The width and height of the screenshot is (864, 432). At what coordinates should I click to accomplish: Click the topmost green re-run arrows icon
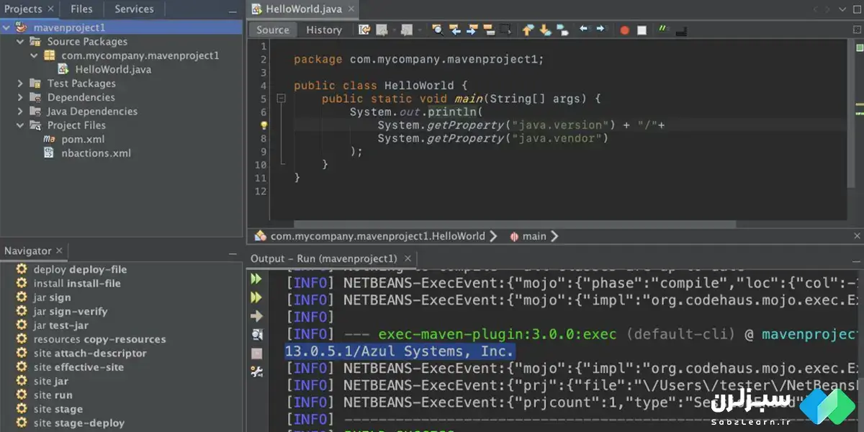[256, 279]
